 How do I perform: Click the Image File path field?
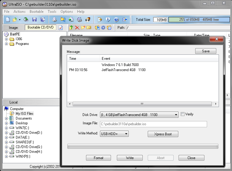pos(153,124)
